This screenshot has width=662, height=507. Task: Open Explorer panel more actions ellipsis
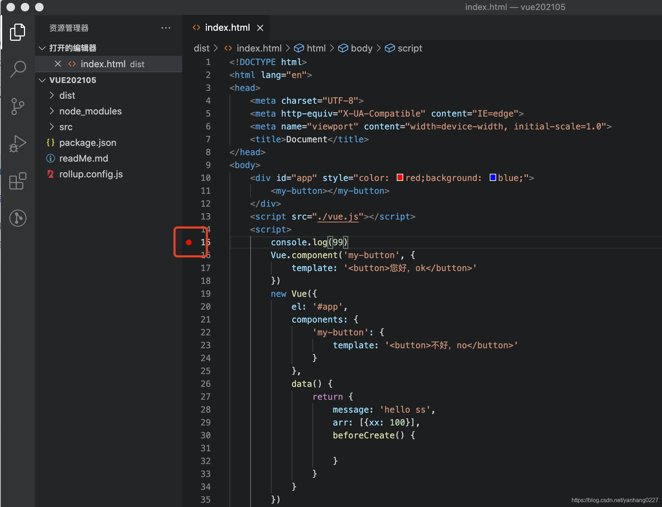[x=166, y=28]
